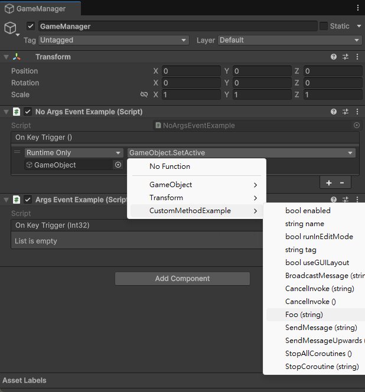The width and height of the screenshot is (365, 392).
Task: Open the Layer dropdown showing Default
Action: [289, 40]
